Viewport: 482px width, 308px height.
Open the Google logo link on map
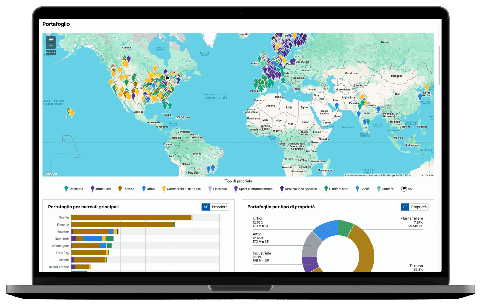pos(51,174)
